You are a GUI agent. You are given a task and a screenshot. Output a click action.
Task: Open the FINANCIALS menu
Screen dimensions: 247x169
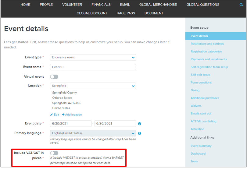[101, 5]
